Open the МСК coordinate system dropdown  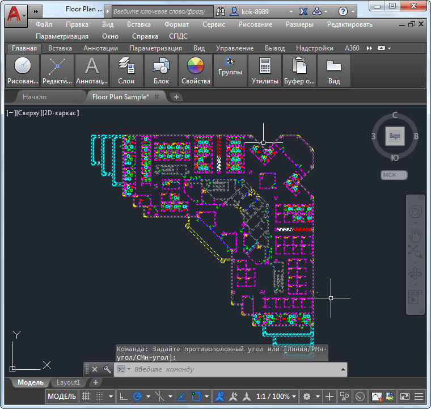(394, 175)
